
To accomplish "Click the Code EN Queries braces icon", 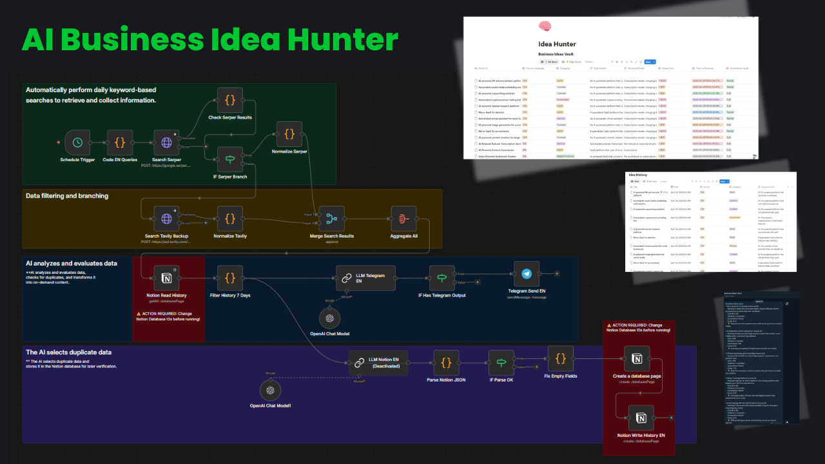I will [119, 143].
